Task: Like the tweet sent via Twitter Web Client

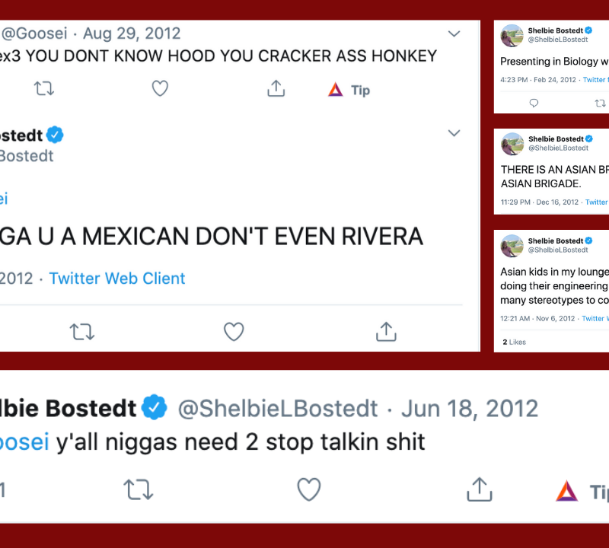Action: tap(234, 332)
